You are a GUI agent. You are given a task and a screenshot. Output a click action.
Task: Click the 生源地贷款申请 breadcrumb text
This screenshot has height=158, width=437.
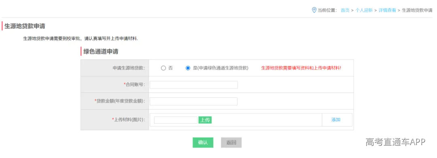click(417, 10)
